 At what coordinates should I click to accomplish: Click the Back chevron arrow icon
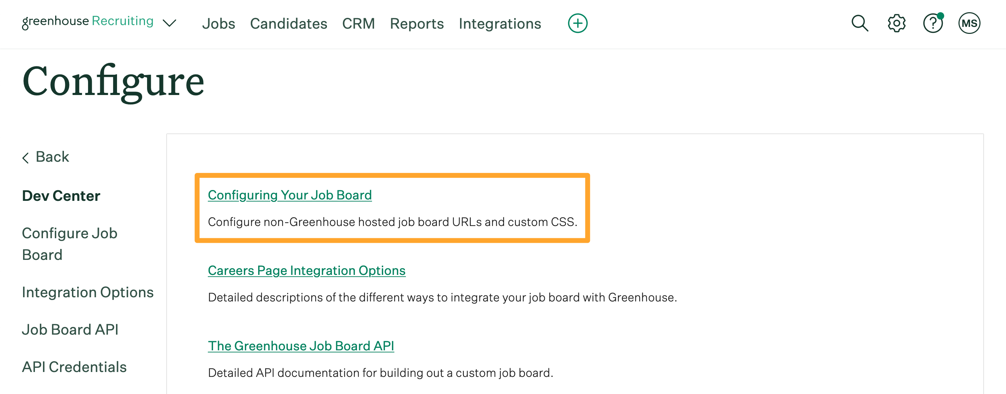pyautogui.click(x=26, y=158)
